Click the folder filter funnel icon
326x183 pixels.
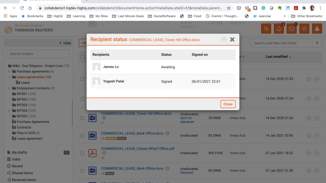pos(317,43)
